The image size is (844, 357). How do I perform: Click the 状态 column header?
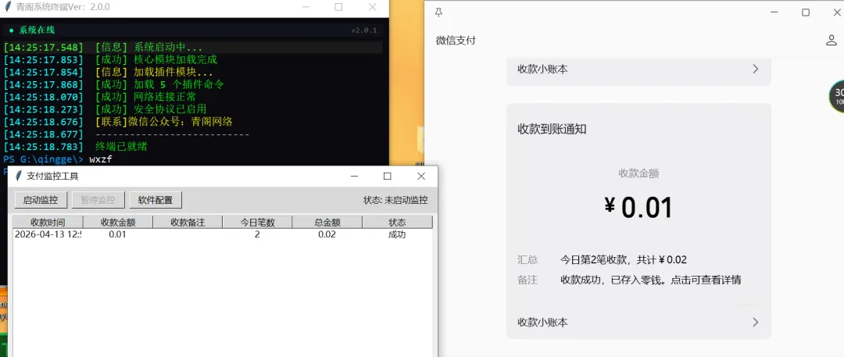[397, 222]
